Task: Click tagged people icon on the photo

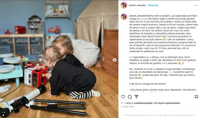Action: [3, 115]
